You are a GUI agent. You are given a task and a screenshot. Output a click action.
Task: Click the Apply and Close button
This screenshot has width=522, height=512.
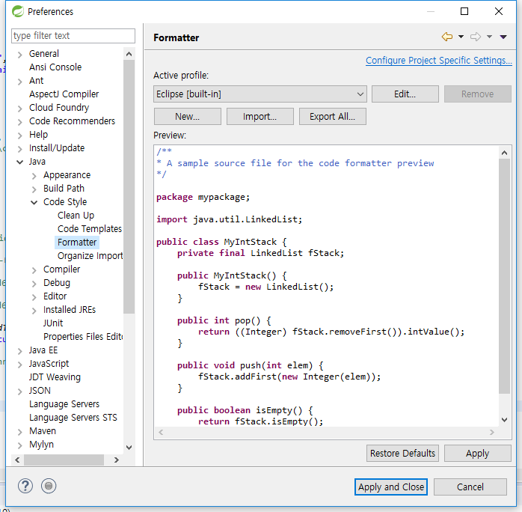(x=391, y=487)
